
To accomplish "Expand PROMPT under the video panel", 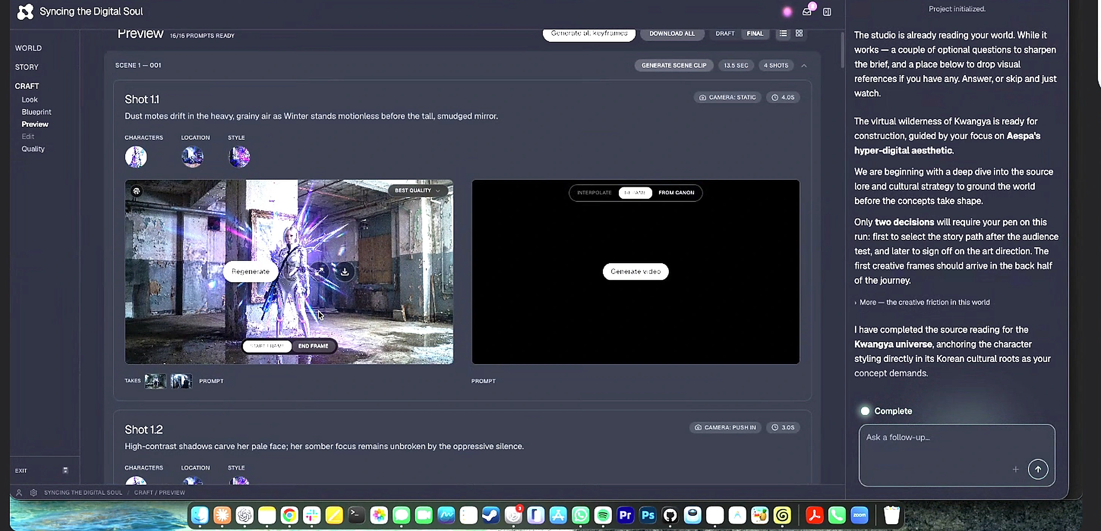I will [x=483, y=381].
